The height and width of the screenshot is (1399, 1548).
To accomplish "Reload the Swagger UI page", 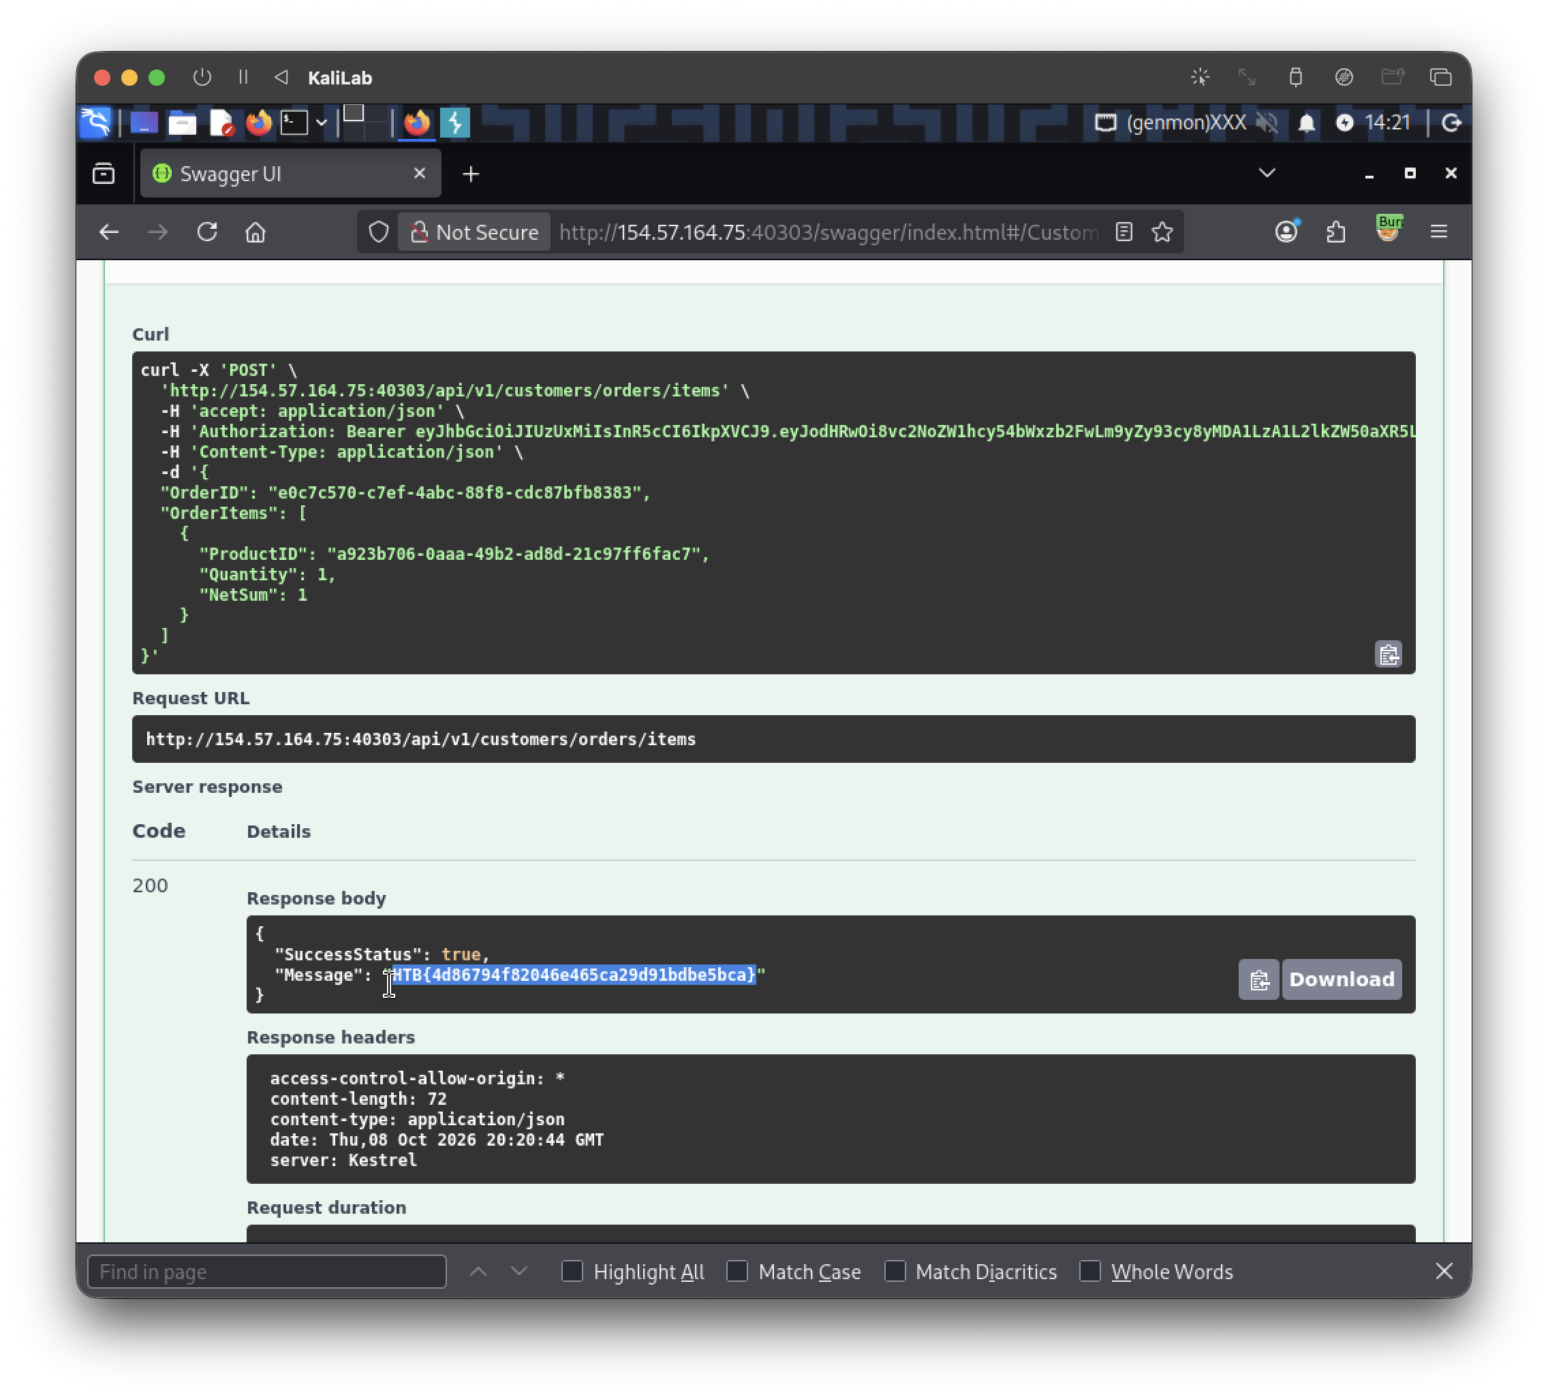I will (x=206, y=232).
